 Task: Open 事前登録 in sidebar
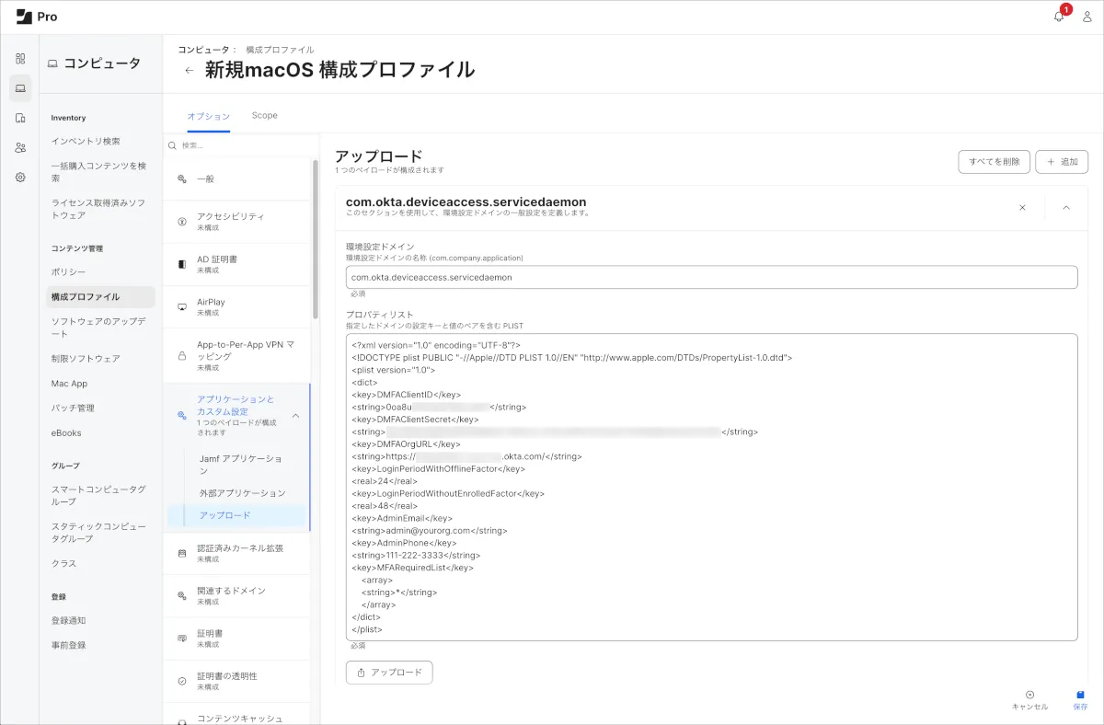point(68,645)
